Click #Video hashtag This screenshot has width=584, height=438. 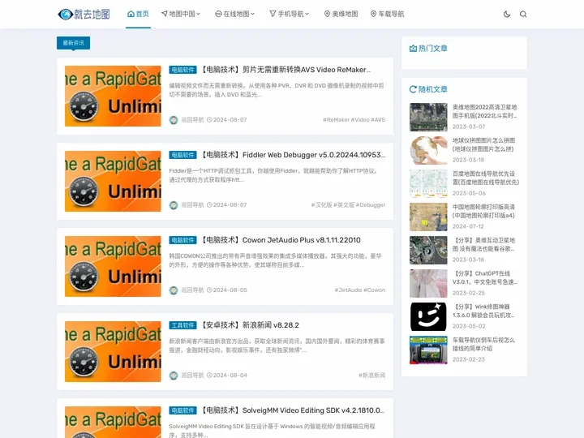[x=360, y=120]
